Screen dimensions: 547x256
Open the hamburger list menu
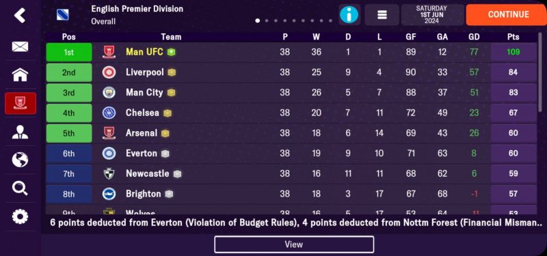click(382, 14)
